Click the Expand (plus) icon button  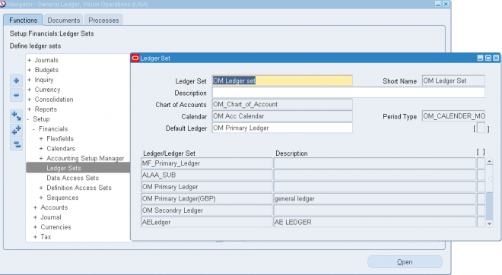(16, 81)
